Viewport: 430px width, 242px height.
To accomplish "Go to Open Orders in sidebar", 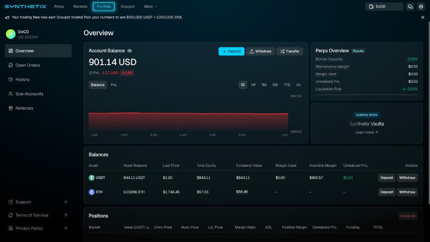I will coord(38,65).
